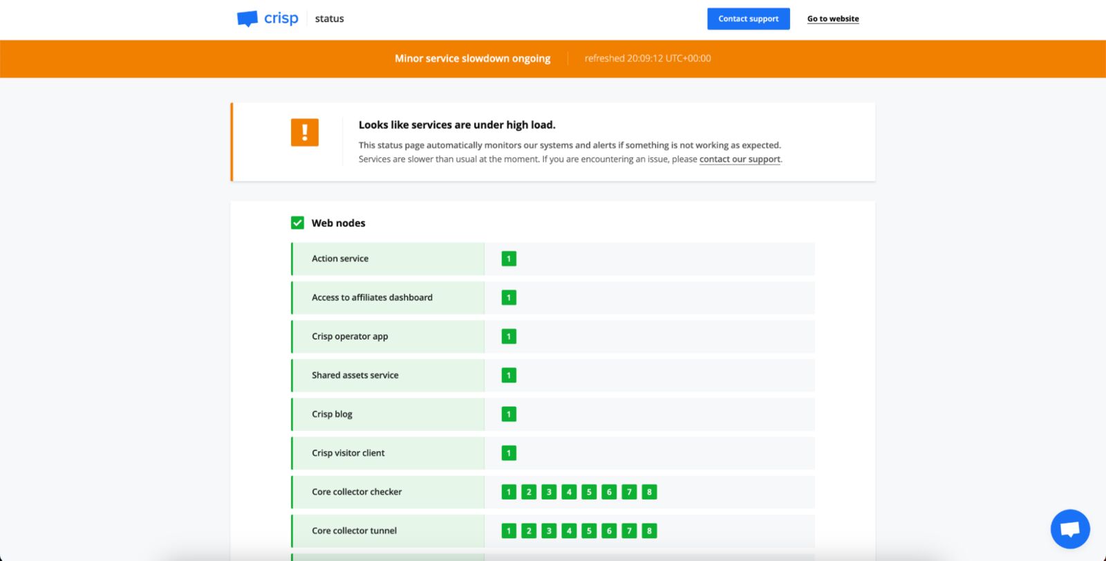Click node 1 of Access to affiliates dashboard

[x=509, y=297]
